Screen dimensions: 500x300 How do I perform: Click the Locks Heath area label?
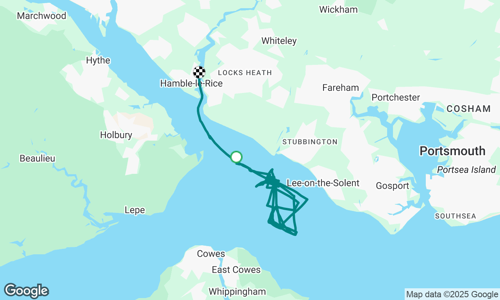(245, 73)
